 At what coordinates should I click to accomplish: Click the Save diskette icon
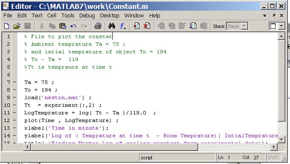[28, 26]
